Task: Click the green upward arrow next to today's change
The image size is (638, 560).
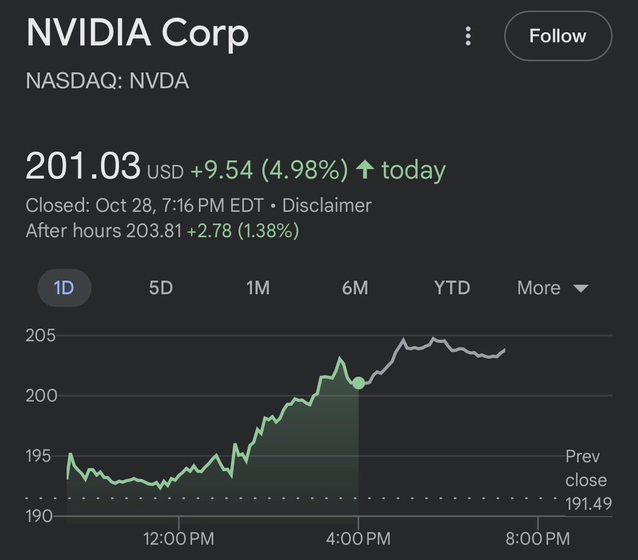Action: tap(367, 169)
